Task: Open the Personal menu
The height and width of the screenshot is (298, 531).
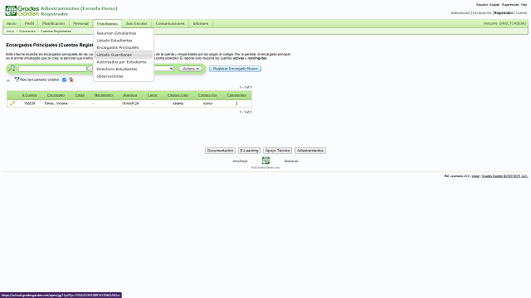Action: [80, 23]
